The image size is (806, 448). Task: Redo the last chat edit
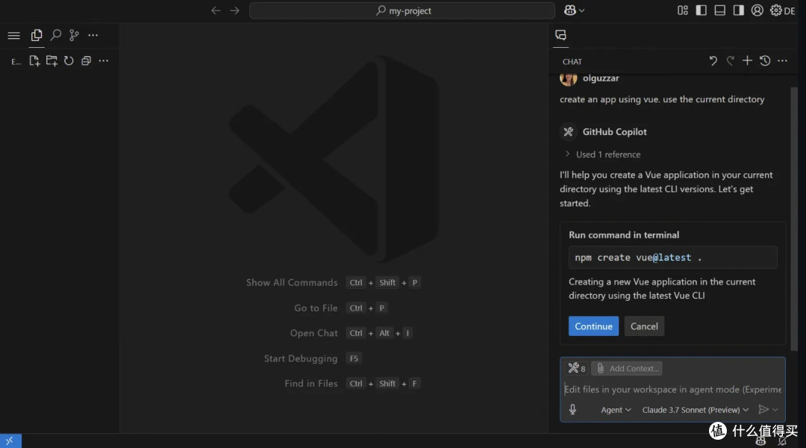730,60
